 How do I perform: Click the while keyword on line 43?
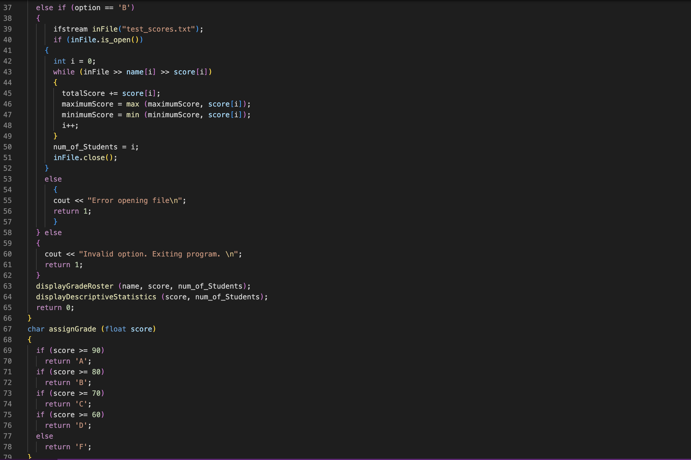click(64, 72)
